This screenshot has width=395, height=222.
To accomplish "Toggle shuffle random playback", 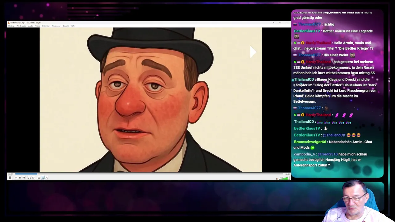I will point(46,178).
